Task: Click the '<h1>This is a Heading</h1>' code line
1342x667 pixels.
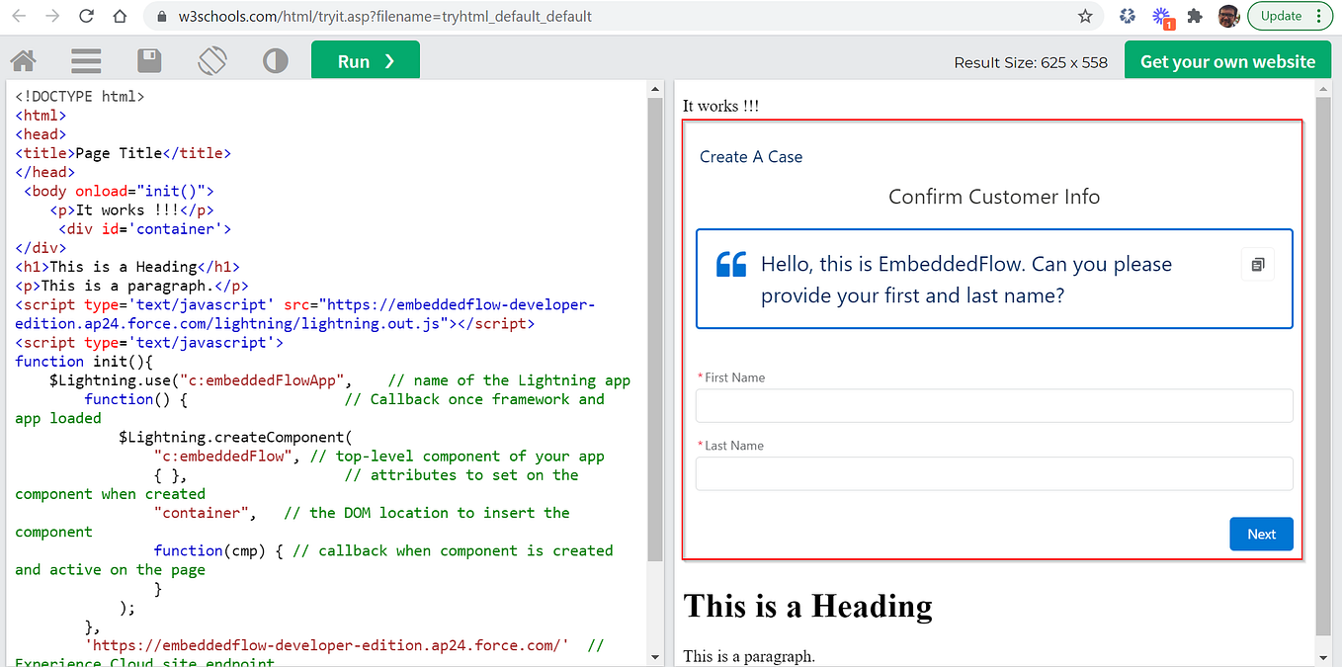Action: pos(127,267)
